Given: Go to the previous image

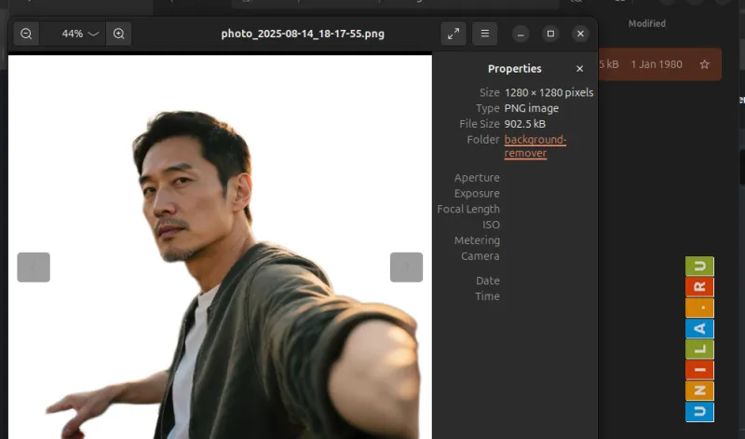Looking at the screenshot, I should (34, 268).
